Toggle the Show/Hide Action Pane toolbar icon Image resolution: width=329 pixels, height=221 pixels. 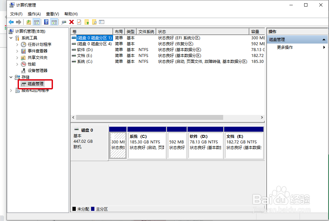[x=54, y=22]
